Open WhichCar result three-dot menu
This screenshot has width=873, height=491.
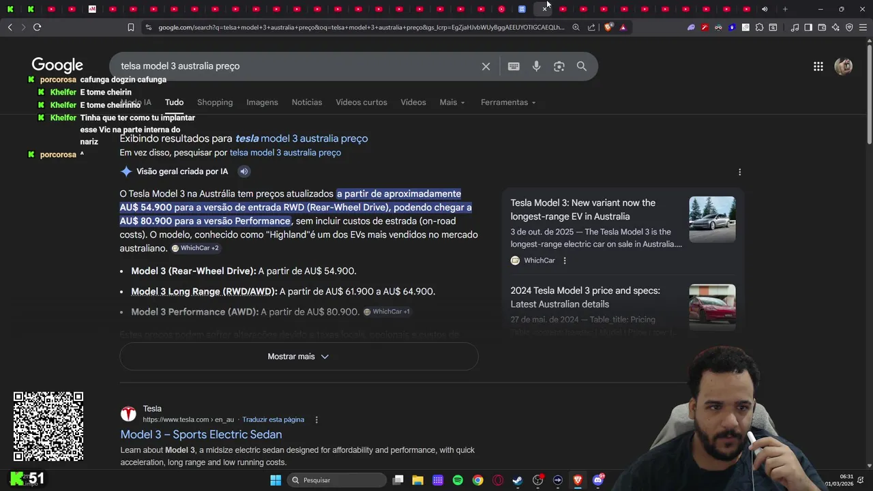565,261
